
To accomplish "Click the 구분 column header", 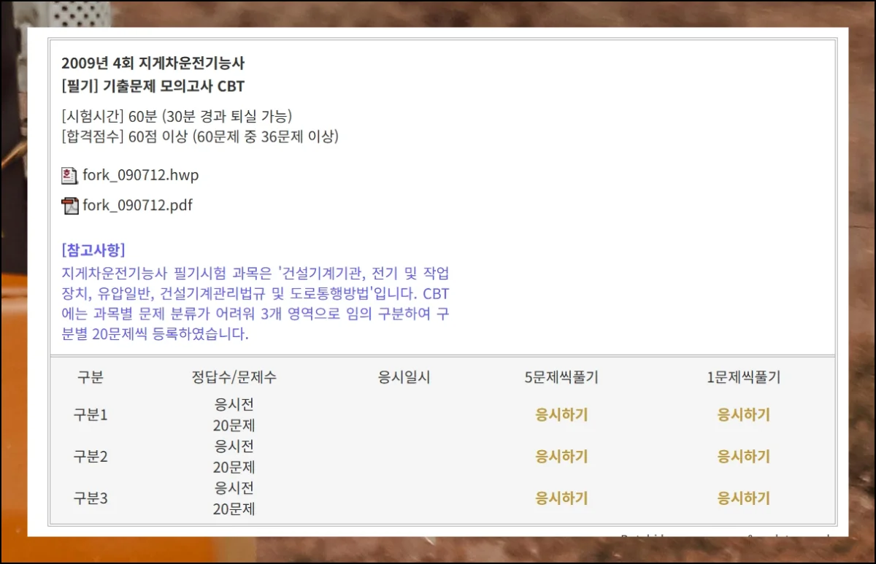I will pyautogui.click(x=91, y=378).
